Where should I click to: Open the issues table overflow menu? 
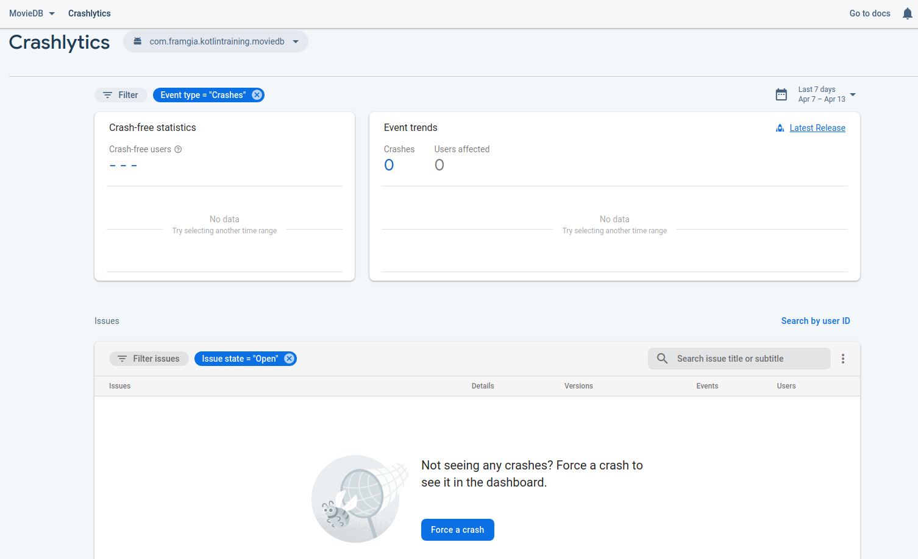pyautogui.click(x=843, y=359)
